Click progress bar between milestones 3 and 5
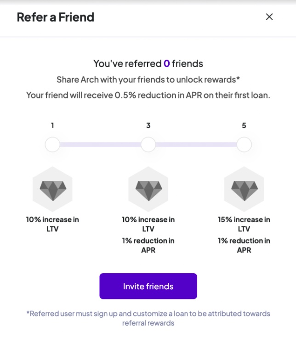Image resolution: width=296 pixels, height=338 pixels. (196, 144)
